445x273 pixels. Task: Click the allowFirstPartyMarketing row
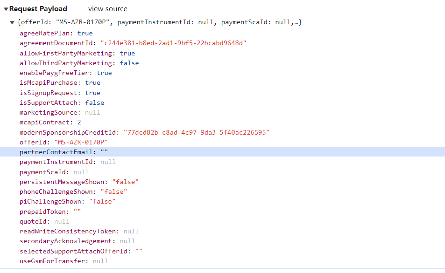click(77, 53)
